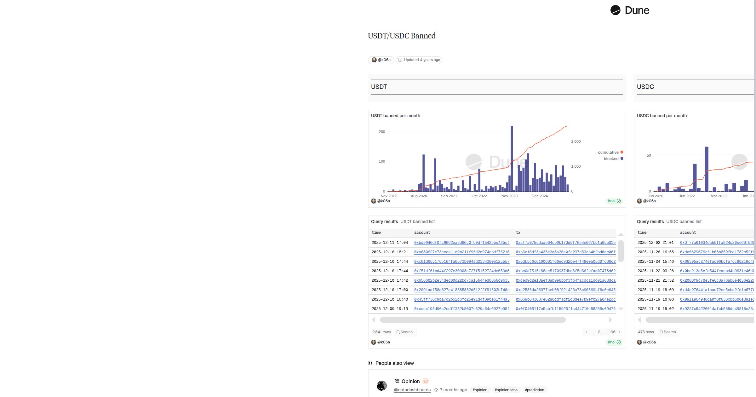Click the right arrow to reveal more table columns
The width and height of the screenshot is (756, 397).
[611, 320]
